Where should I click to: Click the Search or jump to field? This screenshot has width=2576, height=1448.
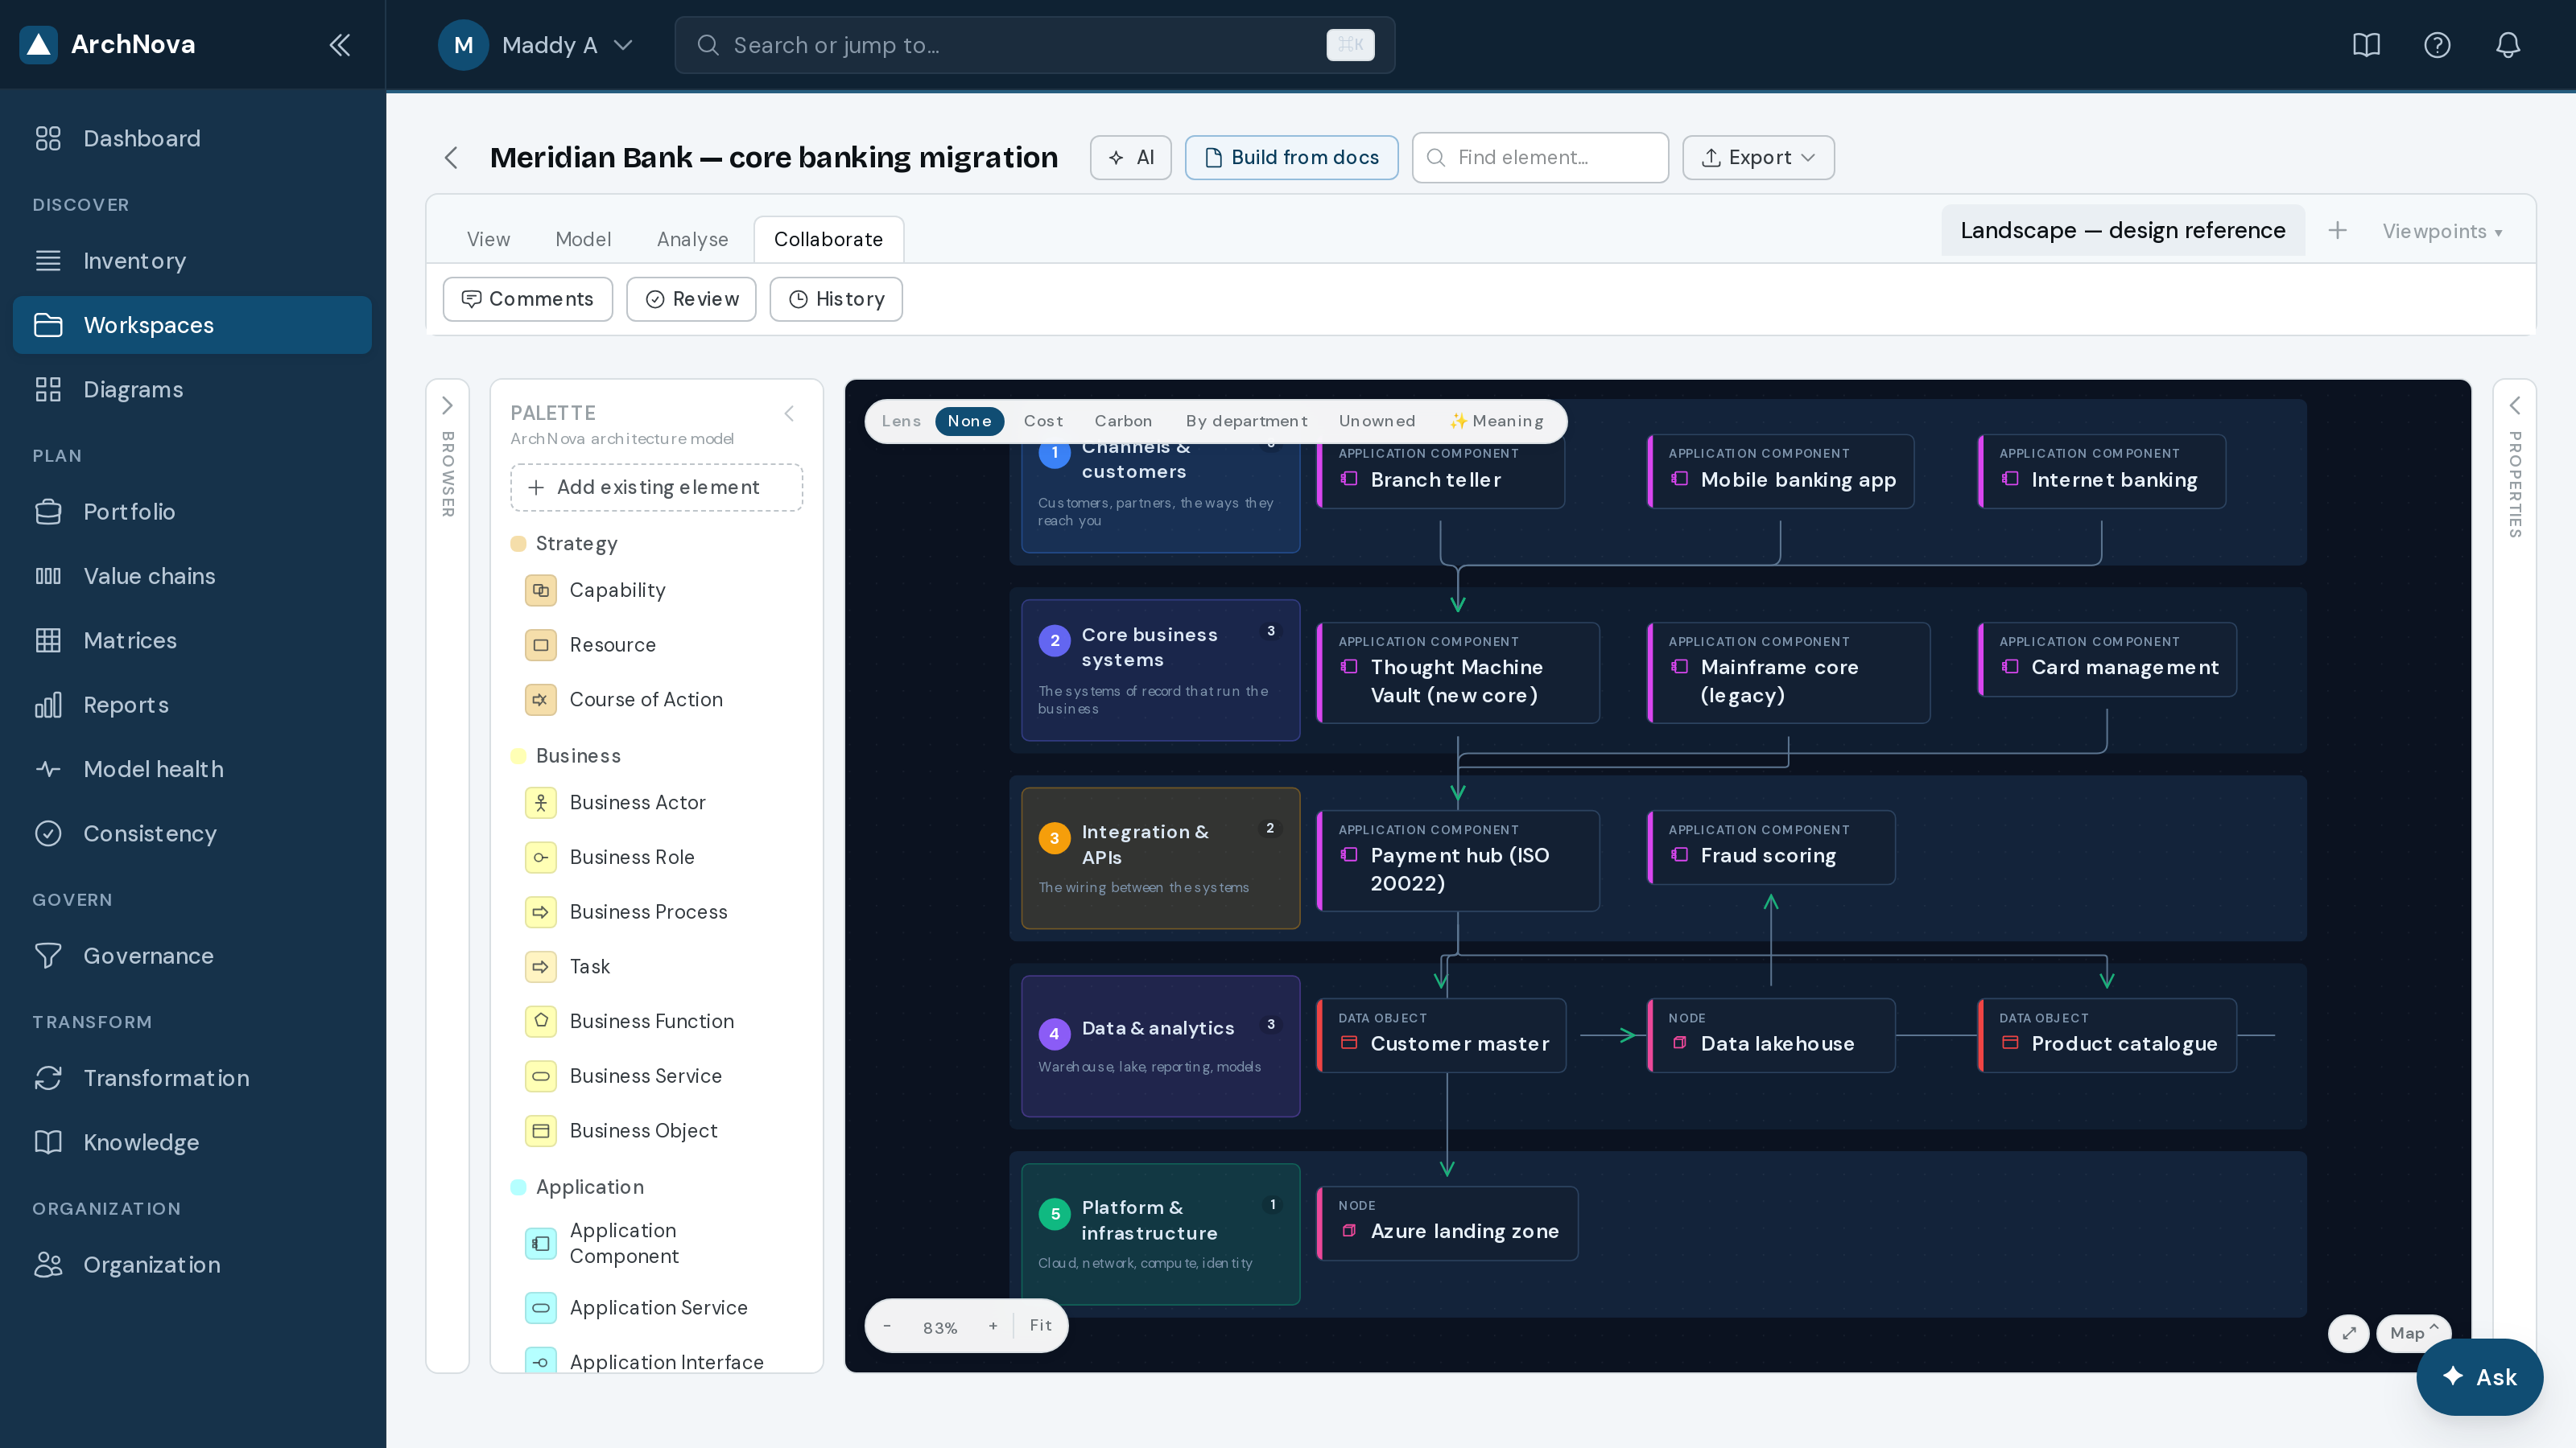tap(1034, 45)
